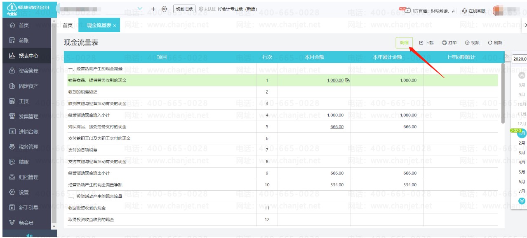Click 未认证 verification status

[x=207, y=9]
